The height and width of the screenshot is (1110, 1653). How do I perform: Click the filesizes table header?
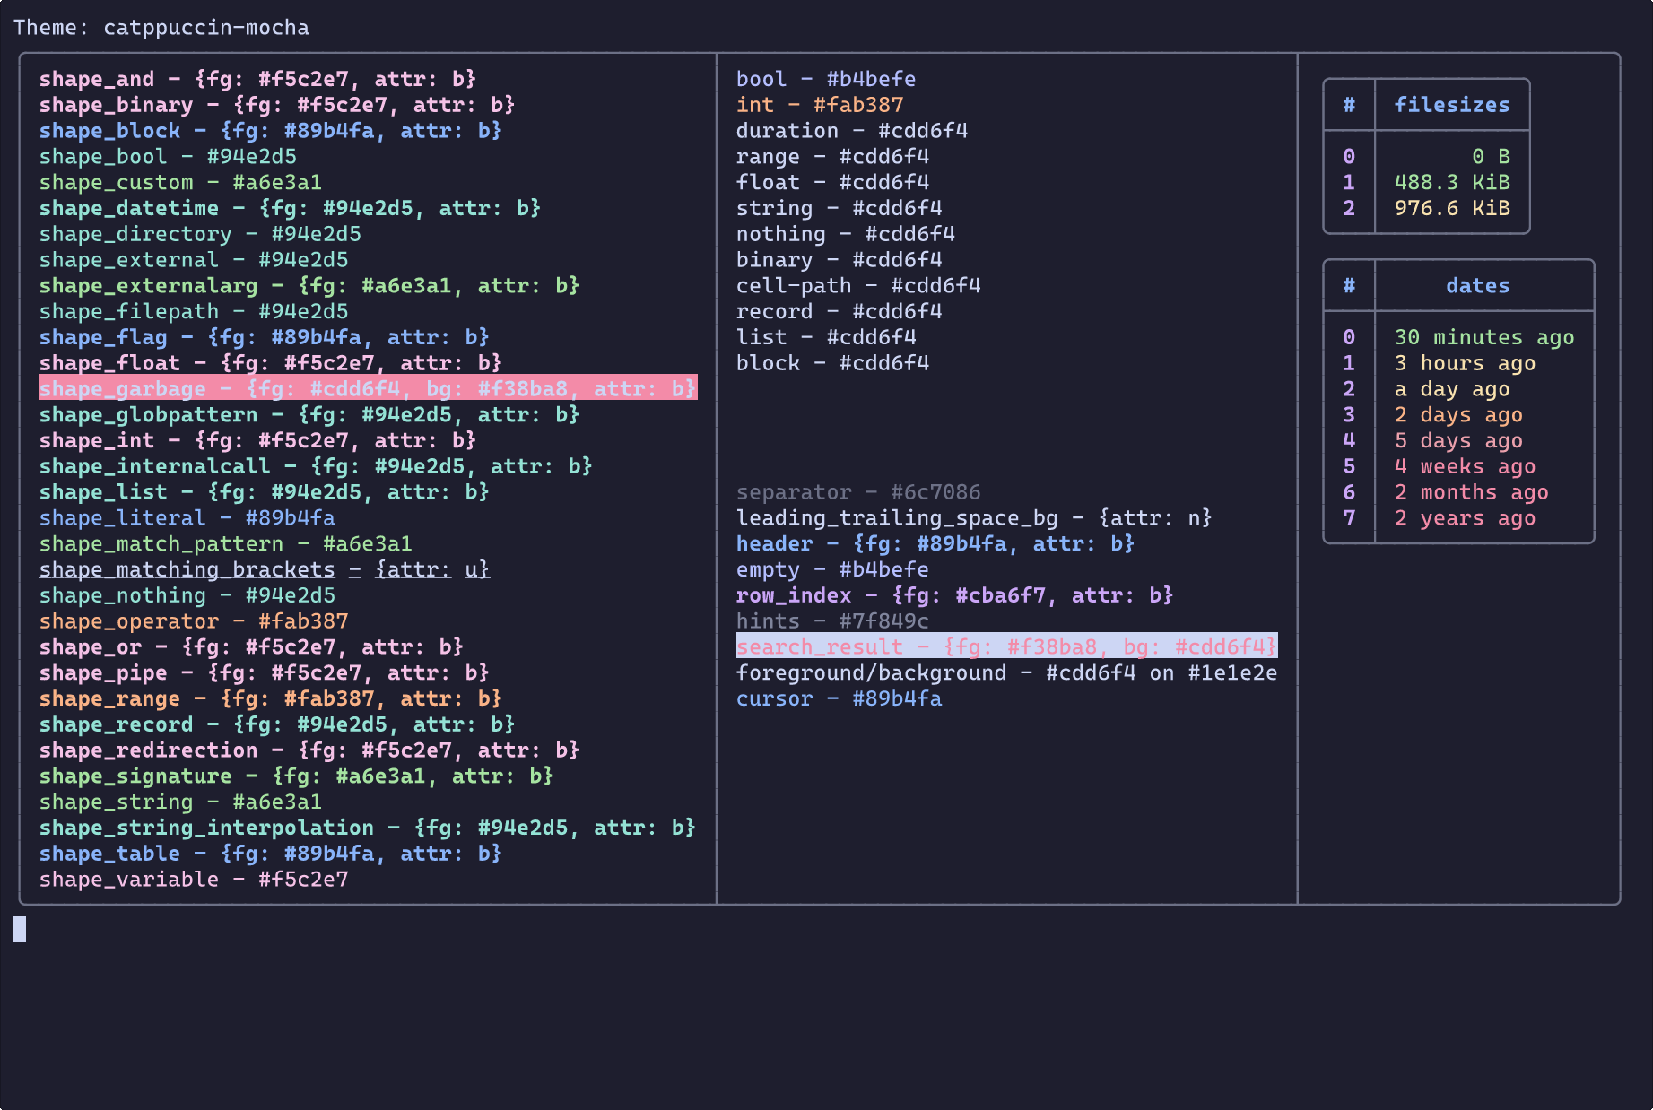(1452, 105)
